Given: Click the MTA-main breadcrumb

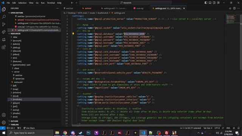Looking at the screenshot, I should coord(82,13).
